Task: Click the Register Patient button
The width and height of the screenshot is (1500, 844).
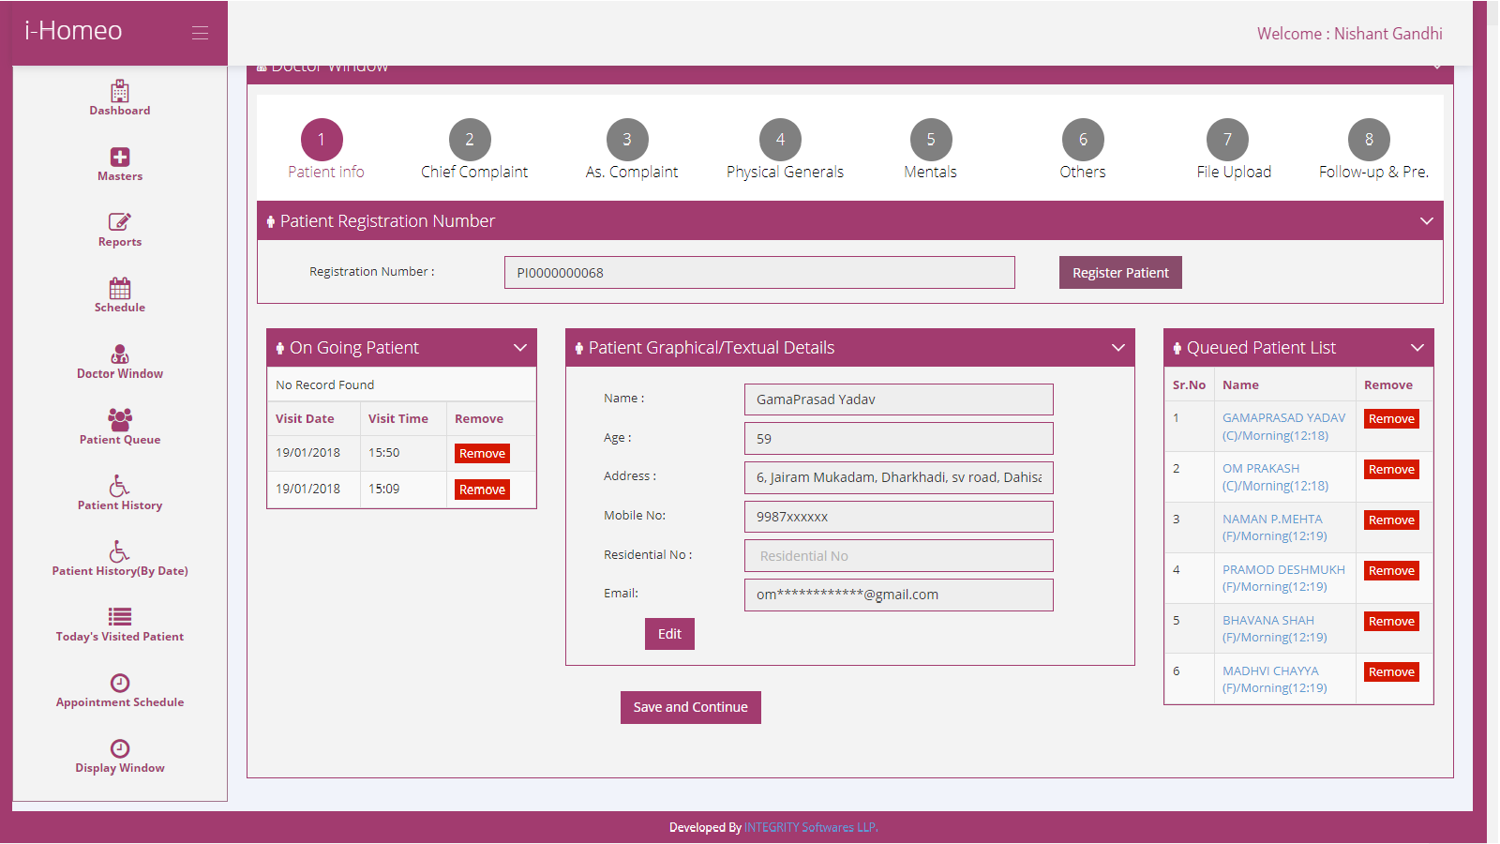Action: pos(1120,273)
